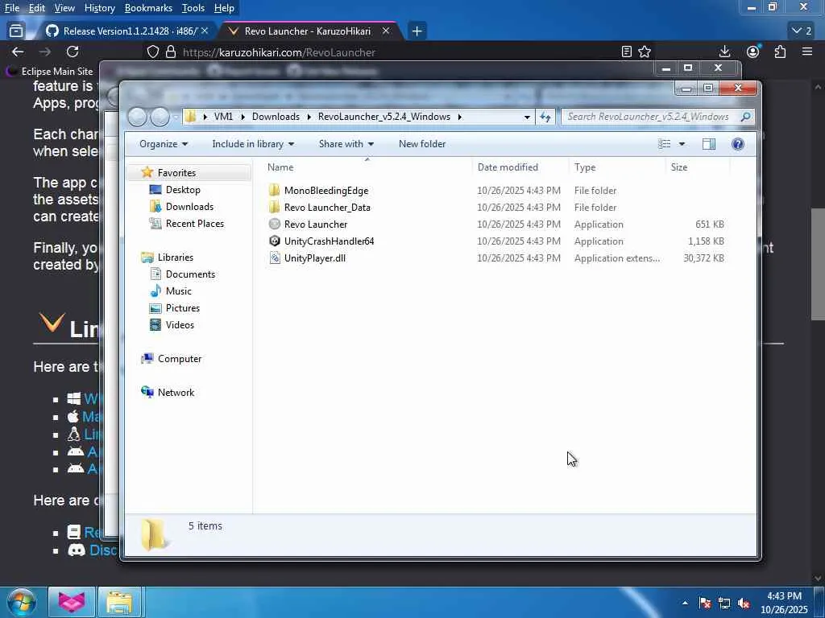This screenshot has width=825, height=618.
Task: Open Firefox File menu
Action: [x=12, y=8]
